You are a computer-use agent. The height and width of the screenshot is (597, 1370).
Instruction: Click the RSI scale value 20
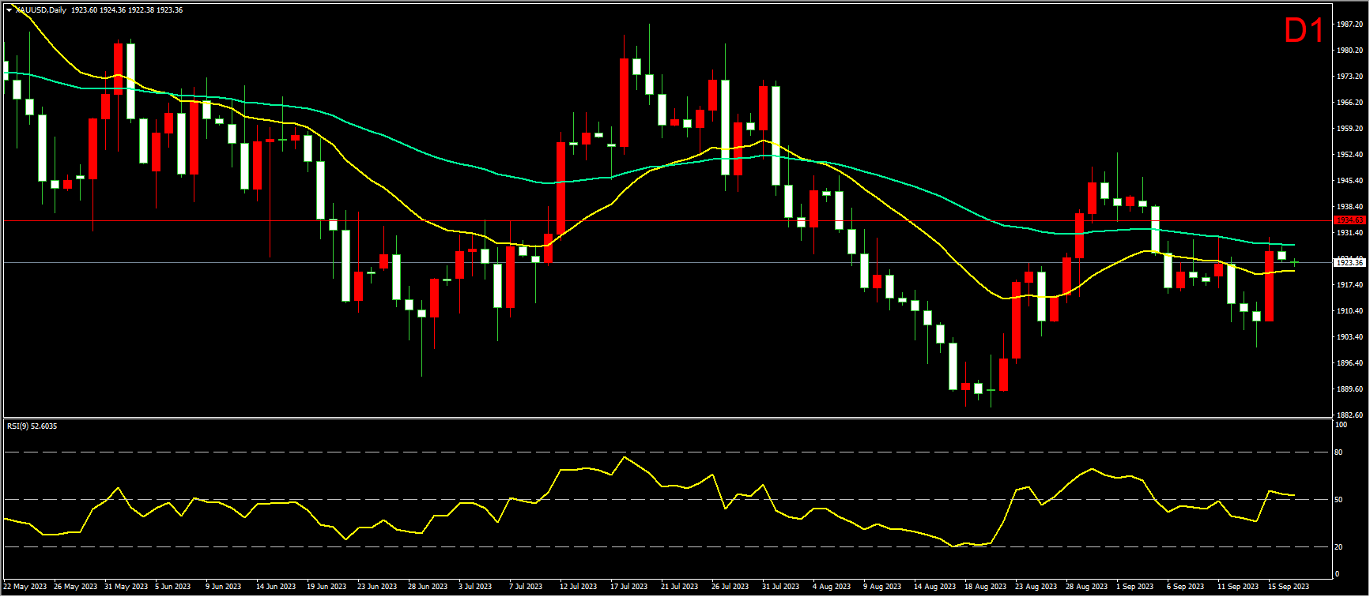(1338, 547)
